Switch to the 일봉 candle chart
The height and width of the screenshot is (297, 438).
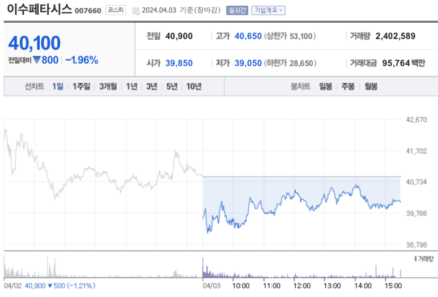(x=326, y=86)
